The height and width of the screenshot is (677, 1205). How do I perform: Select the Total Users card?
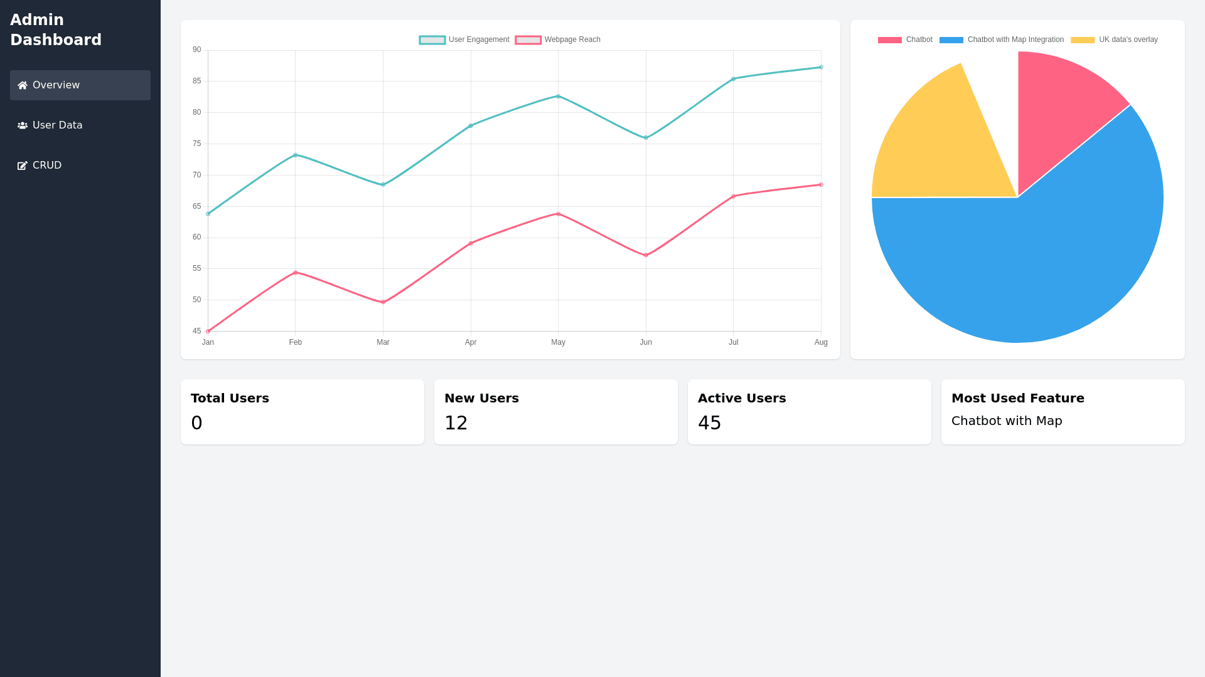pos(303,412)
